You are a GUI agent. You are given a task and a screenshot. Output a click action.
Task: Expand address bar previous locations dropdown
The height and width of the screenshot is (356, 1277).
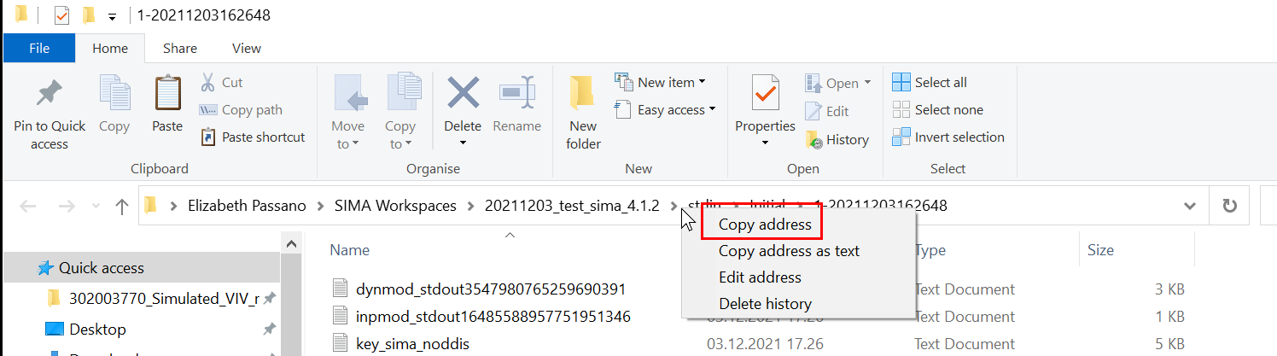[x=1190, y=206]
